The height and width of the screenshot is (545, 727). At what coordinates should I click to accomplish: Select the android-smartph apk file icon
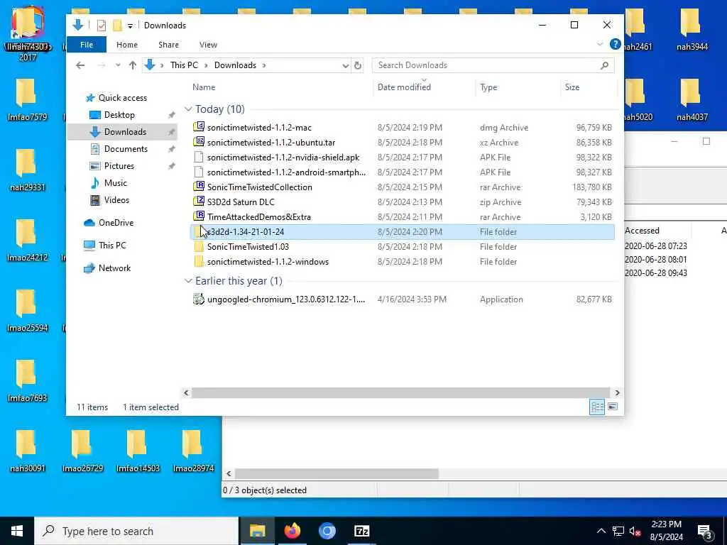[x=199, y=172]
